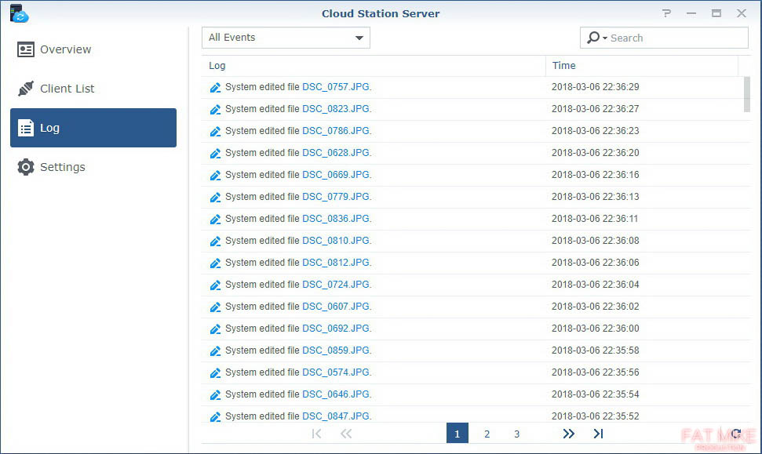Image resolution: width=762 pixels, height=454 pixels.
Task: Click edit icon for DSC_0859.JPG row
Action: click(x=215, y=350)
